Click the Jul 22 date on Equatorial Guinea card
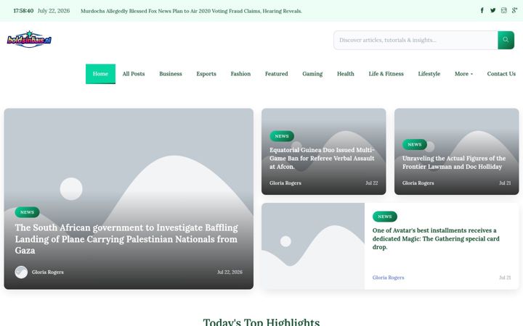 click(x=372, y=183)
